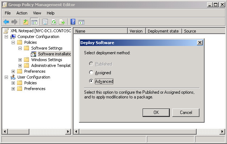The image size is (227, 144).
Task: Minimize the Group Policy Management Editor window
Action: pos(210,5)
